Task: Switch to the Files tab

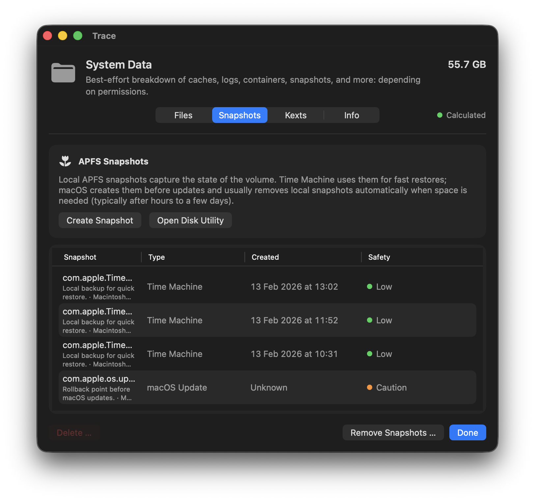Action: 183,115
